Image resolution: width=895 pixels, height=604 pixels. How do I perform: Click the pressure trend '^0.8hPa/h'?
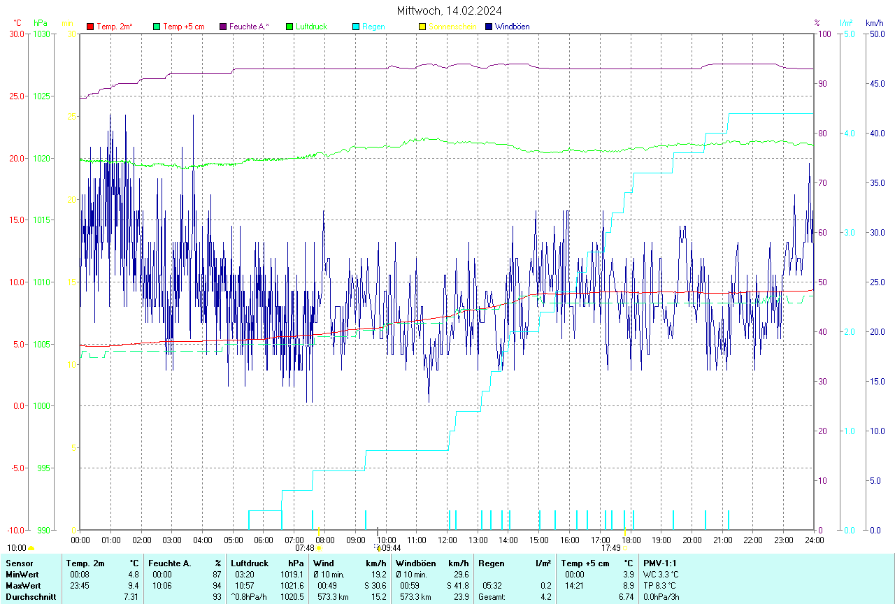click(250, 597)
